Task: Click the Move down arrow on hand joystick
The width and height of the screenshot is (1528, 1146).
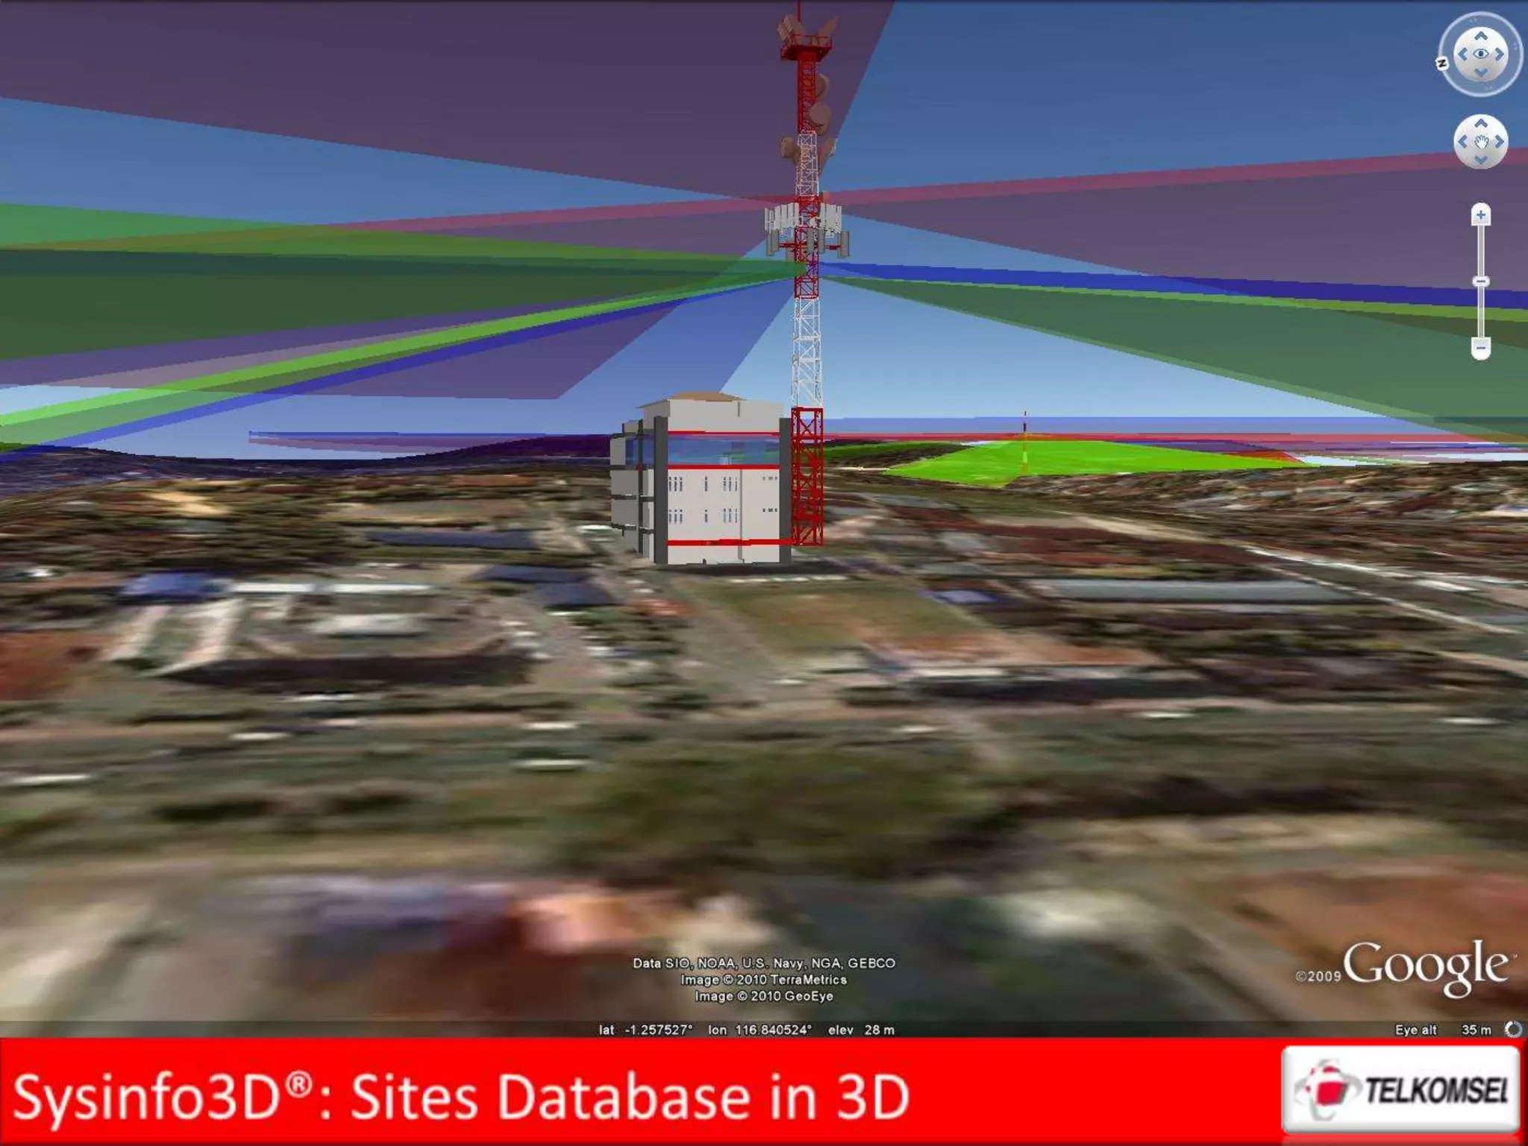Action: pyautogui.click(x=1481, y=160)
